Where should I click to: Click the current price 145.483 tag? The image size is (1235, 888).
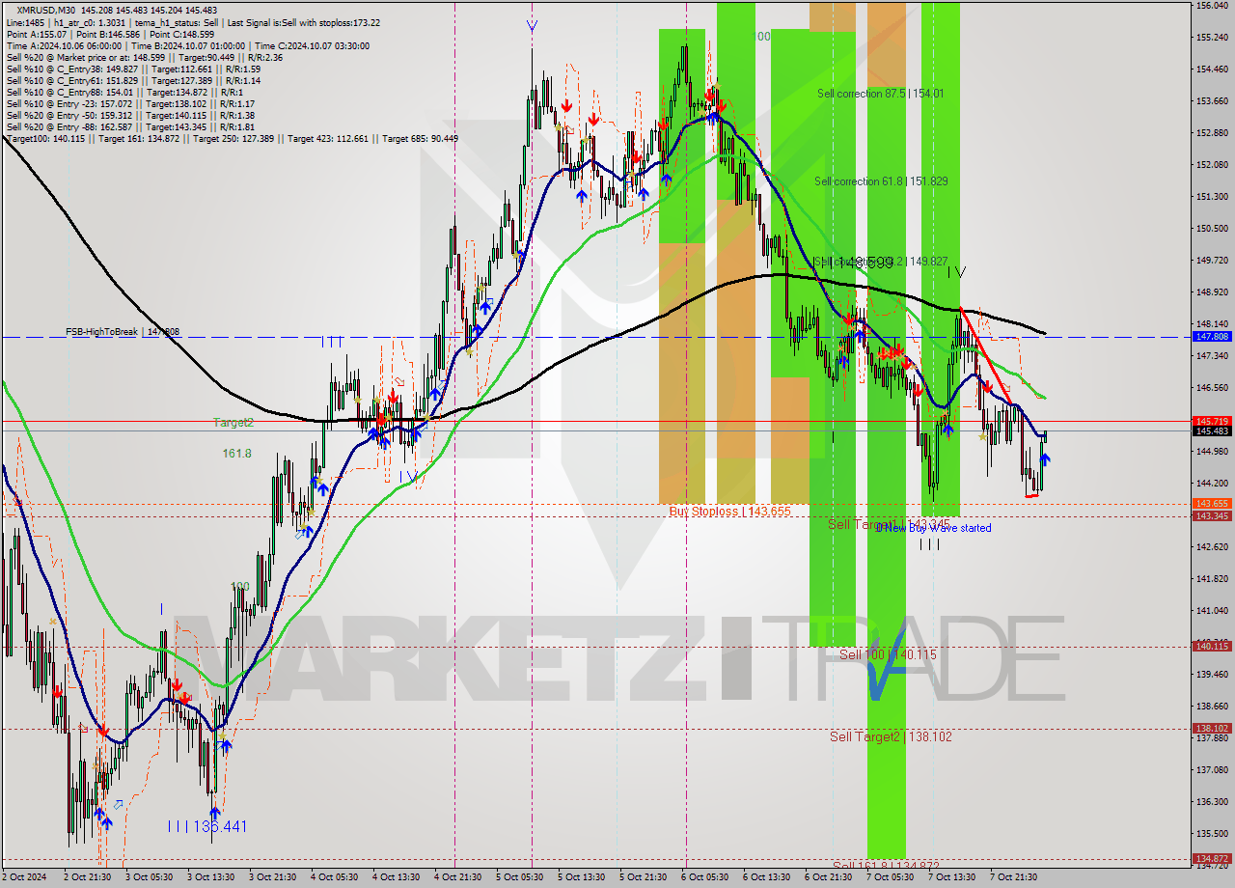[1212, 431]
